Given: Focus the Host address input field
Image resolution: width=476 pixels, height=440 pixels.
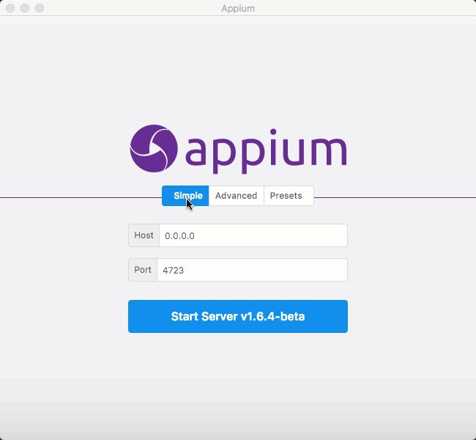Looking at the screenshot, I should (253, 235).
